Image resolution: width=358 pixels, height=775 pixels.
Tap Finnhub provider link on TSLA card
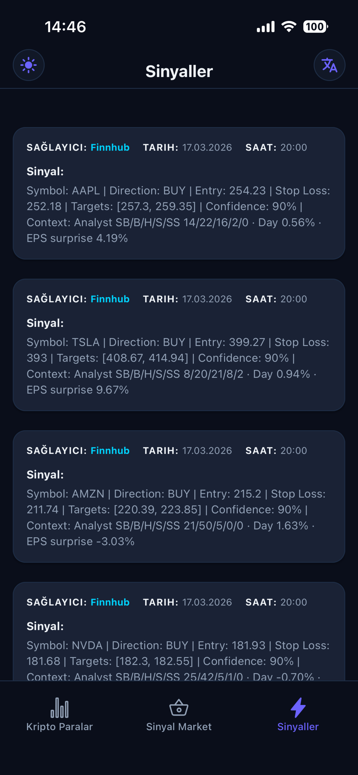click(110, 299)
